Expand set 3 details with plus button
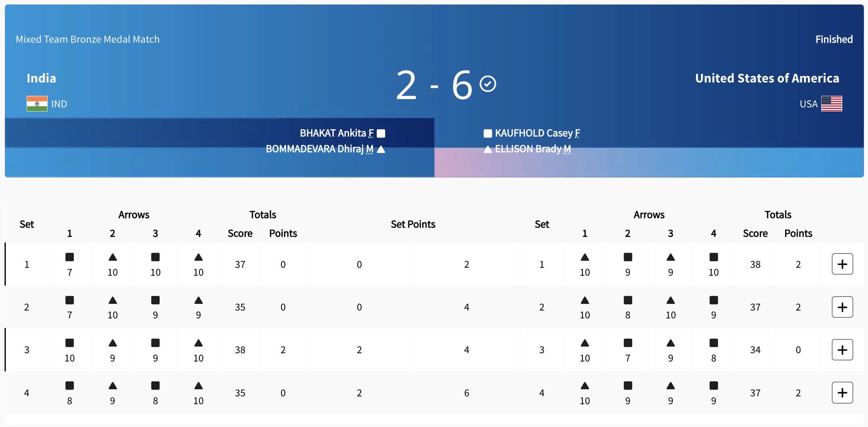 pyautogui.click(x=842, y=350)
